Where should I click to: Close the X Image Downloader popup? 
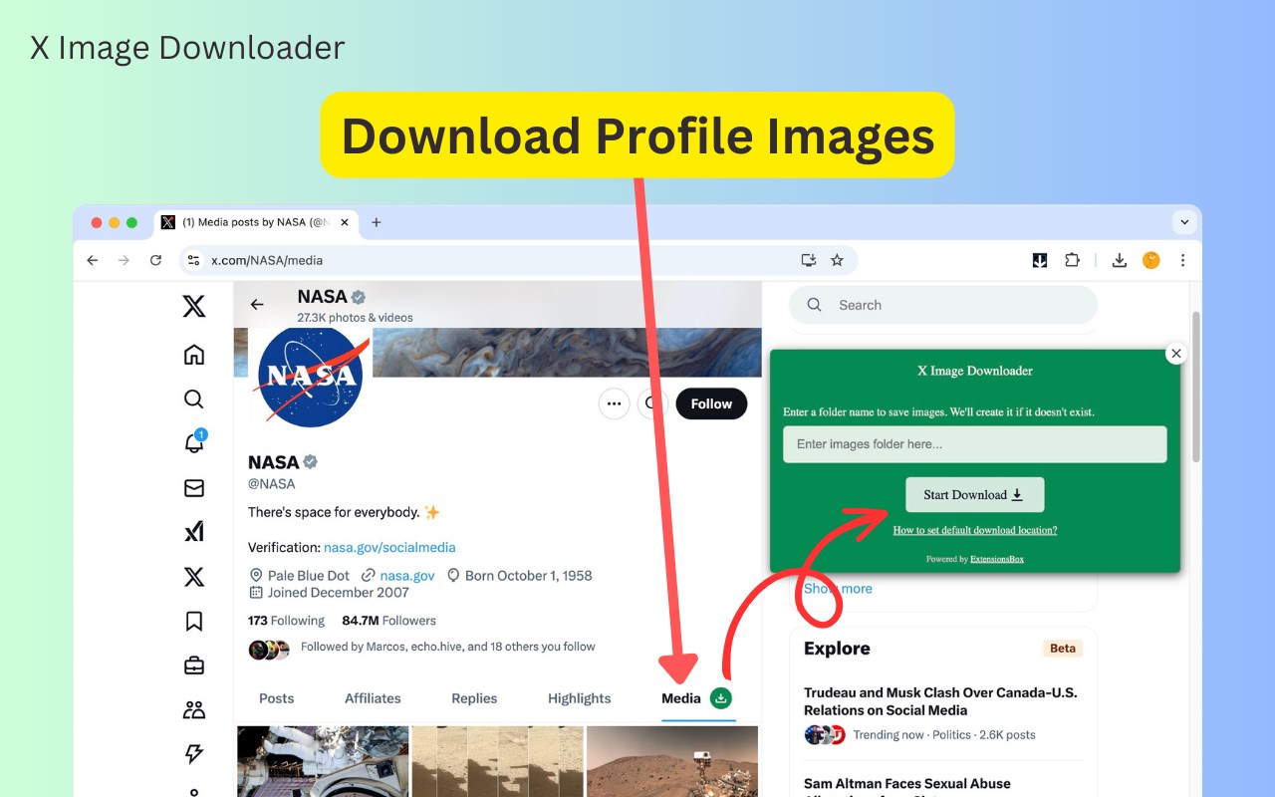(x=1176, y=354)
